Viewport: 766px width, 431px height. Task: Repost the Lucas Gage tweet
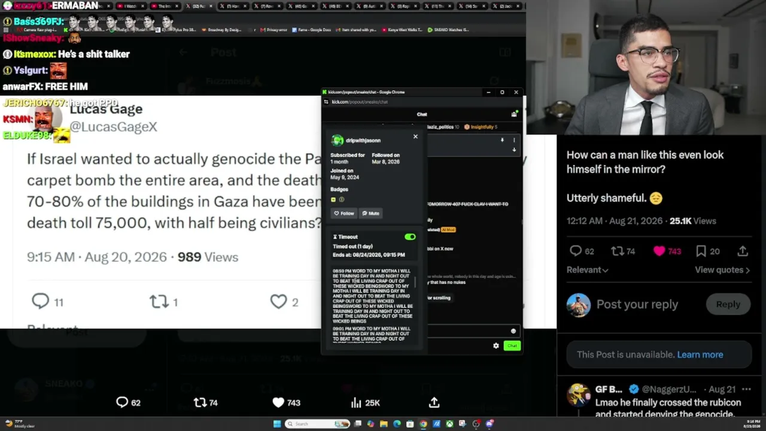[159, 301]
